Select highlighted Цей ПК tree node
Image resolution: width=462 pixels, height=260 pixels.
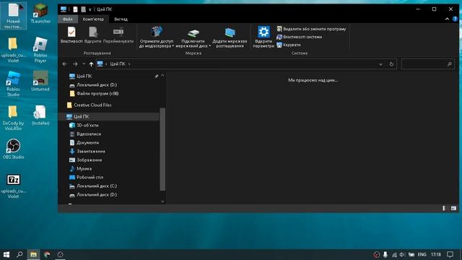pos(109,116)
